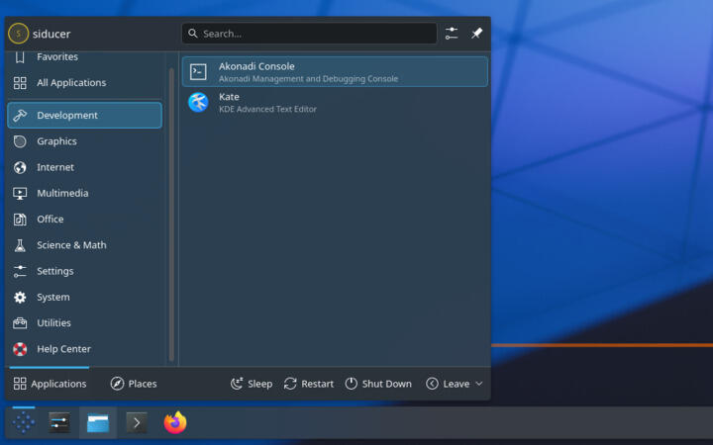This screenshot has height=445, width=713.
Task: Open the Science & Math label
Action: [71, 245]
